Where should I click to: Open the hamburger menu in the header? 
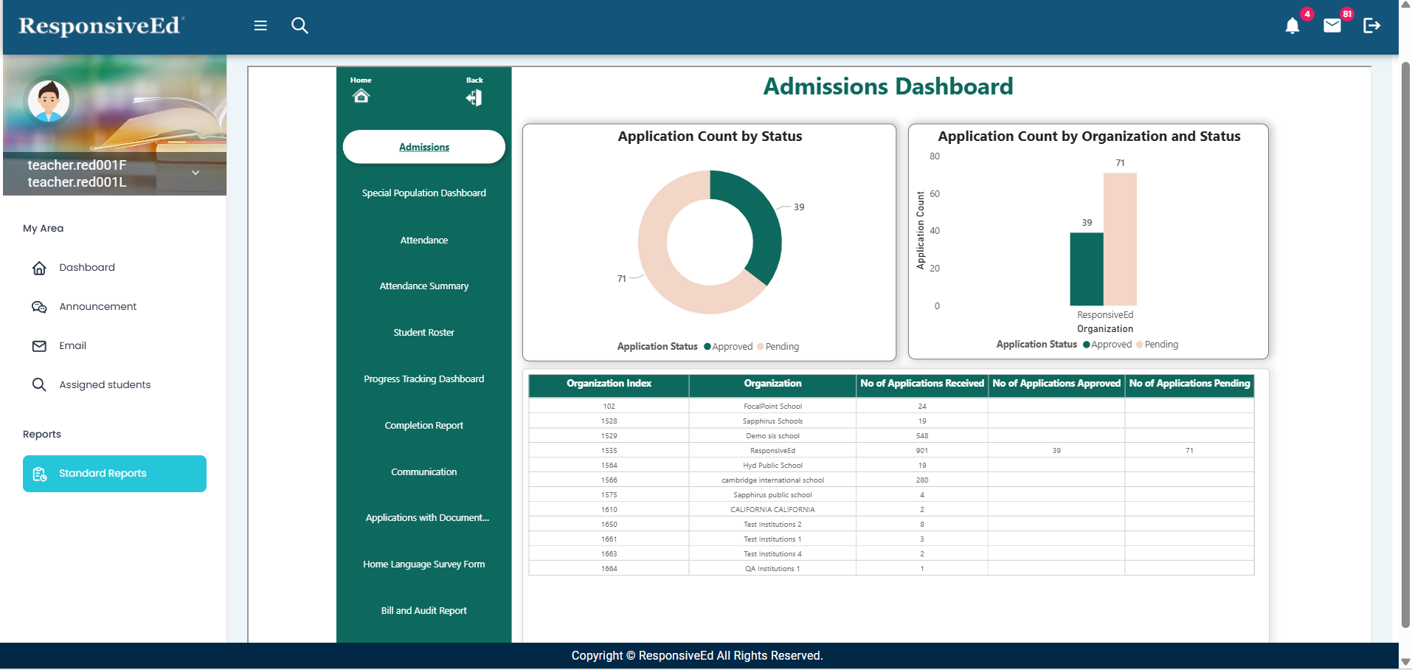(260, 26)
